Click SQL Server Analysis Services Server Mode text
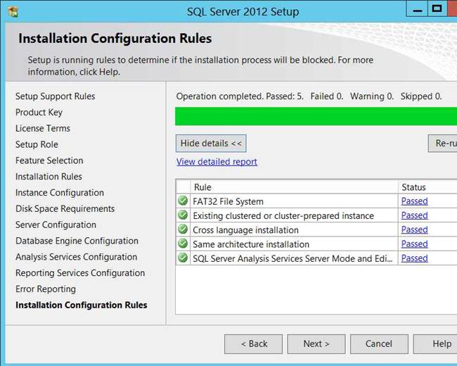457x366 pixels. click(x=292, y=258)
